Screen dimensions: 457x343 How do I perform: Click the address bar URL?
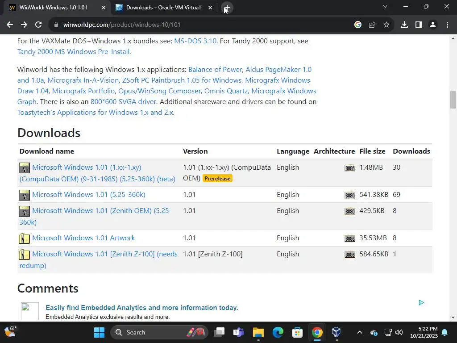(x=122, y=25)
